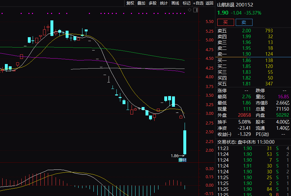Viewport: 291px width, 196px height.
Task: Select the stock title 山航B退 200152
Action: tap(235, 5)
